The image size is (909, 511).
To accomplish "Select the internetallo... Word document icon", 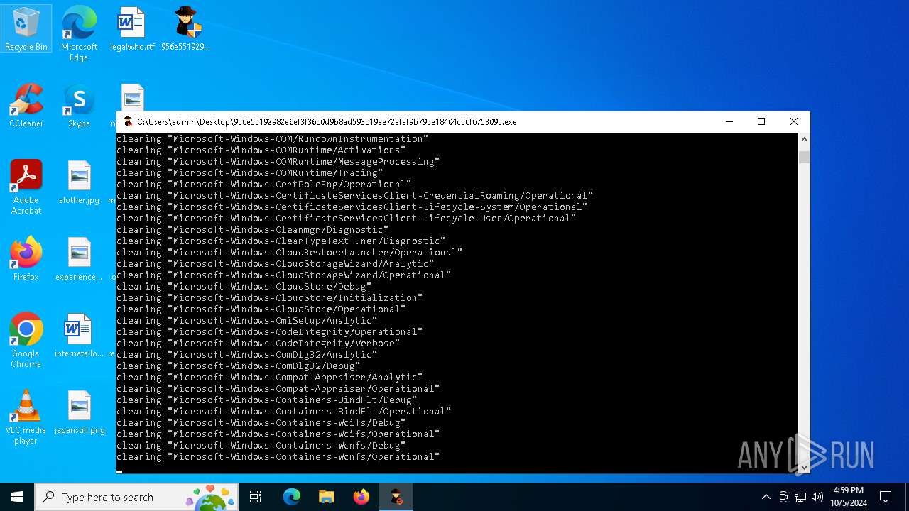I will [x=79, y=336].
